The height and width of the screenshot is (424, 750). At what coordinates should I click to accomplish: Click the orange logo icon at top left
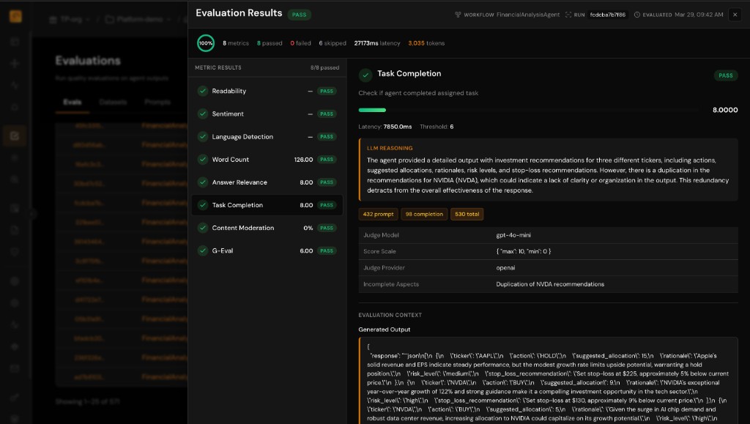pos(15,15)
